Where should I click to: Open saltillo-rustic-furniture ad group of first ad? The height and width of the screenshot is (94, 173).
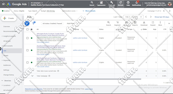point(80,38)
